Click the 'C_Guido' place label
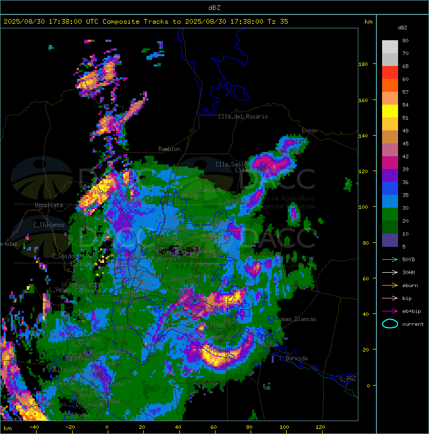Screen dimensions: 429x434 [63, 256]
